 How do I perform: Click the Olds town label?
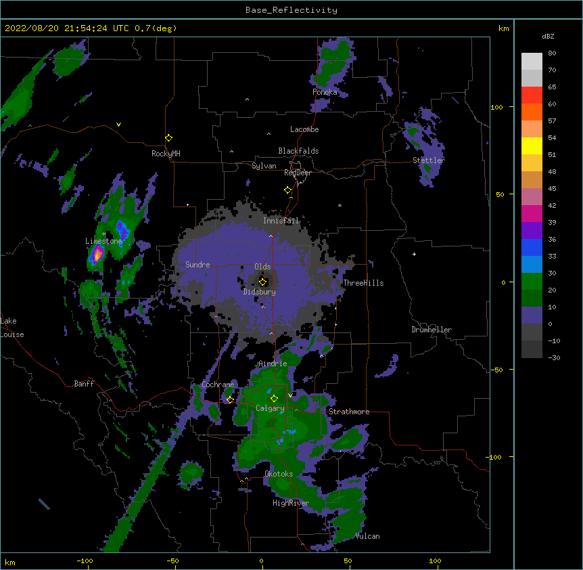[262, 267]
